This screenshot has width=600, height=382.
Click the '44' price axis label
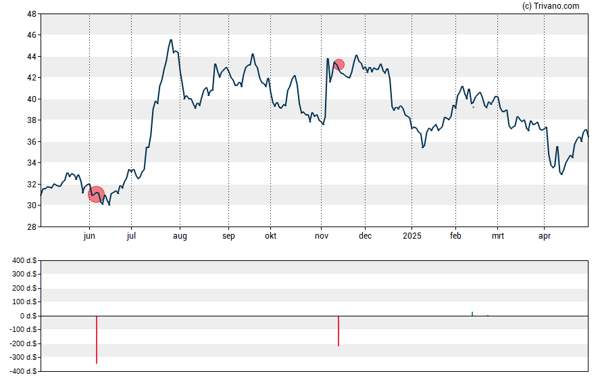[x=32, y=57]
